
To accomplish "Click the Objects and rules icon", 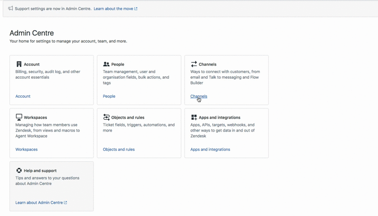I will click(x=106, y=117).
